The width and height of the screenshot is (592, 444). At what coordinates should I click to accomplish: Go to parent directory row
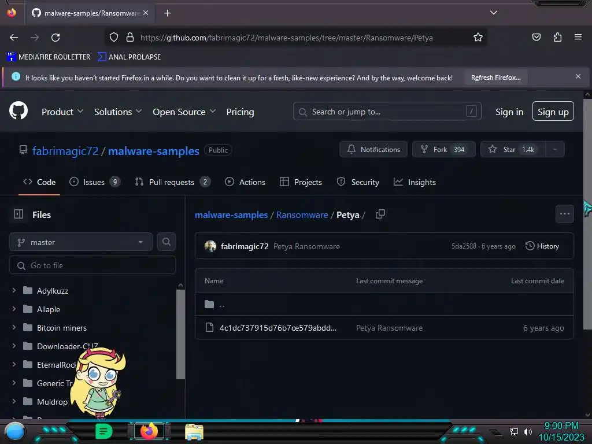[384, 304]
